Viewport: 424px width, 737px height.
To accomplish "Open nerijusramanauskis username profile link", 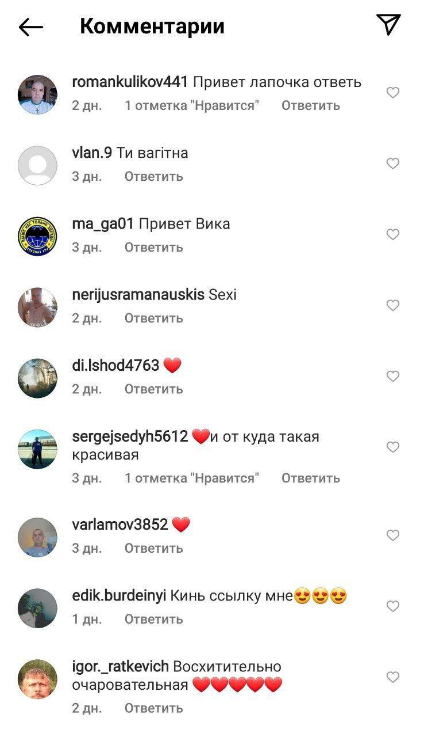I will click(138, 295).
